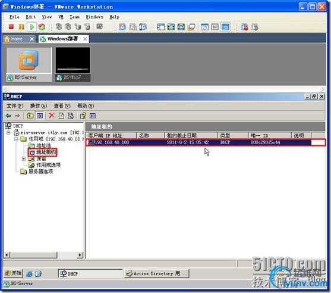The width and height of the screenshot is (331, 293).
Task: Expand the 保留 tree node
Action: [x=24, y=158]
